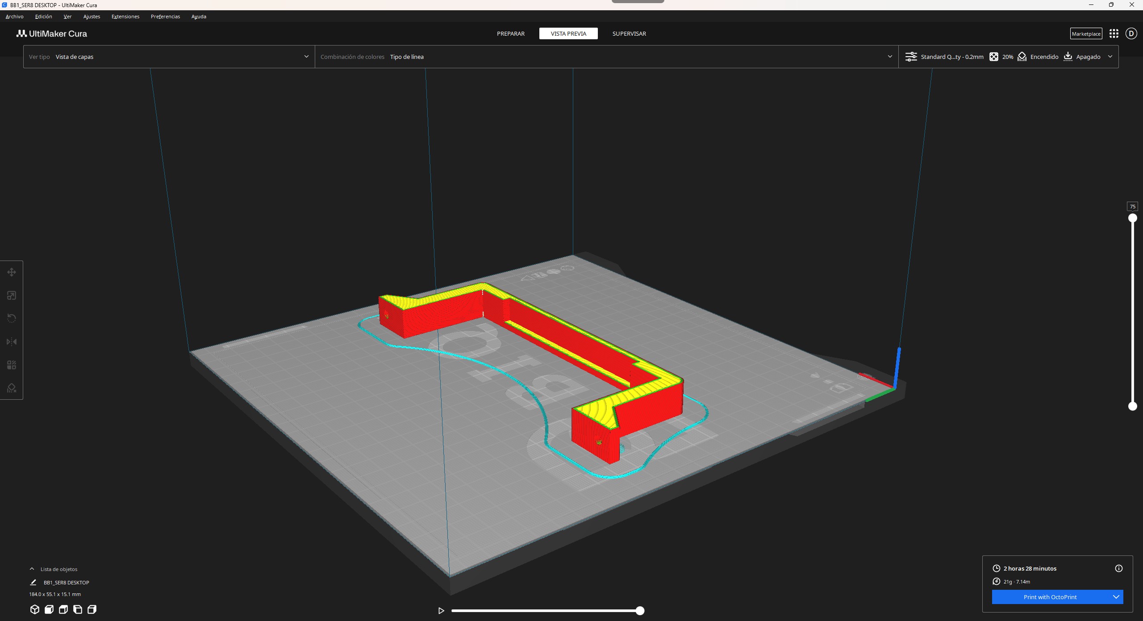Open Combinación de colores dropdown
This screenshot has width=1143, height=621.
tap(607, 57)
